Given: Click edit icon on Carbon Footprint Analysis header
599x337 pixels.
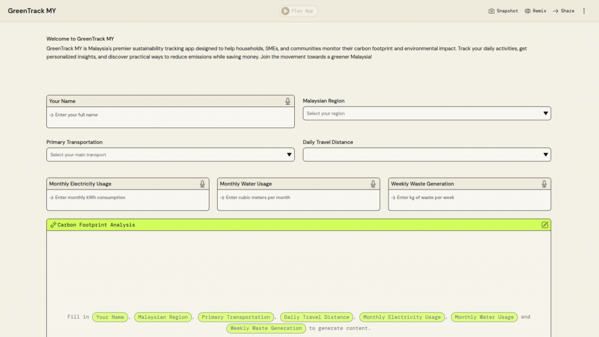Looking at the screenshot, I should pos(545,225).
